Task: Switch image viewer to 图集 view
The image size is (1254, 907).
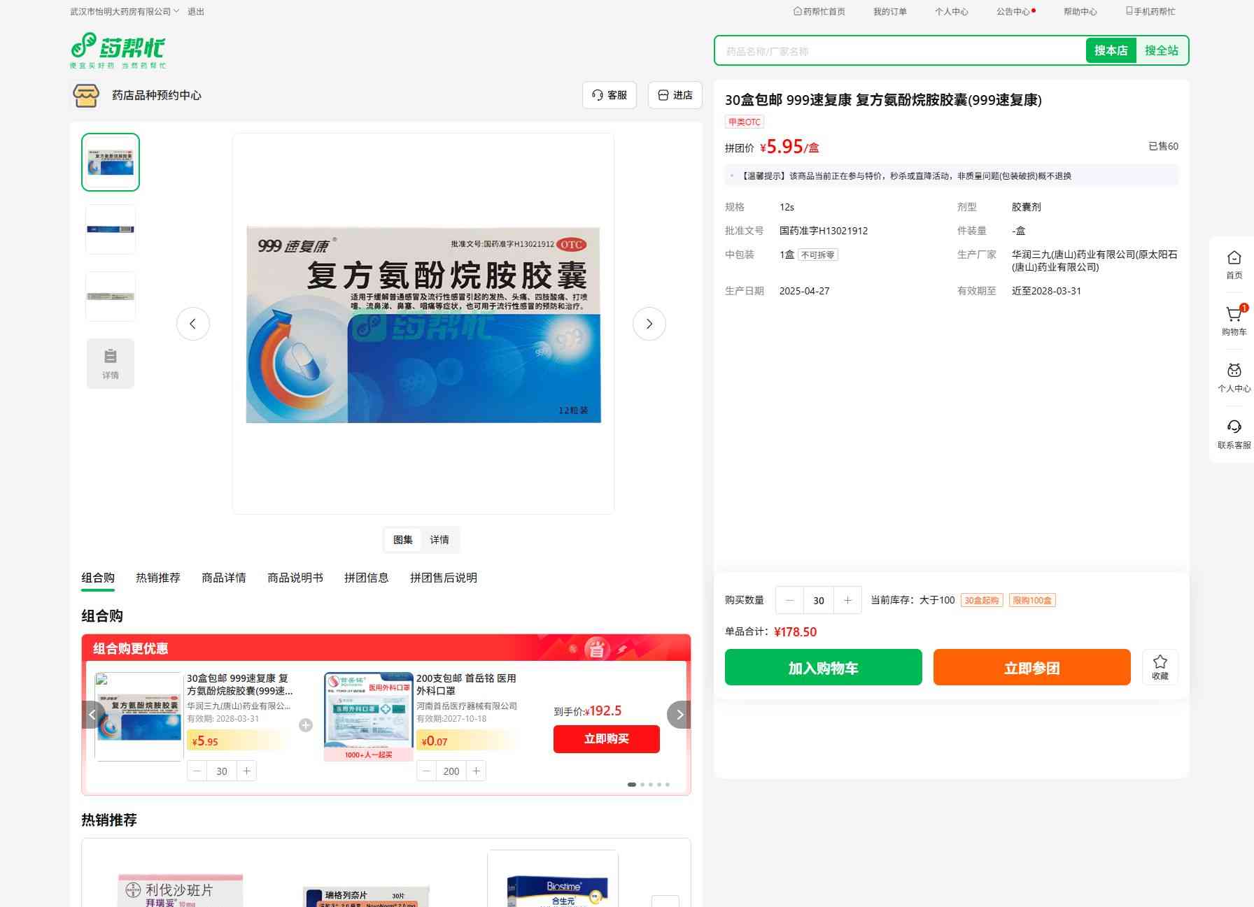Action: coord(402,540)
